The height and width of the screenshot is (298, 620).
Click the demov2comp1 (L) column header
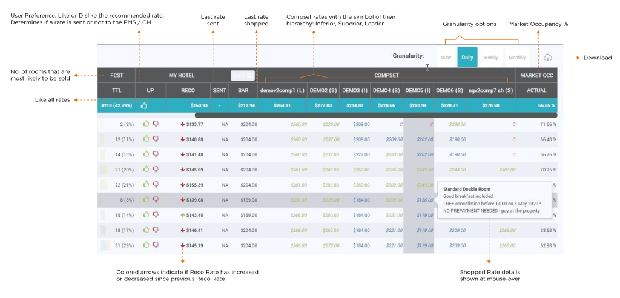click(x=282, y=90)
